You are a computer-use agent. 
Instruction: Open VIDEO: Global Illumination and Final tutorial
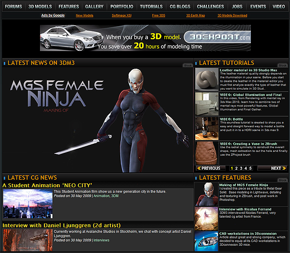tap(250, 95)
